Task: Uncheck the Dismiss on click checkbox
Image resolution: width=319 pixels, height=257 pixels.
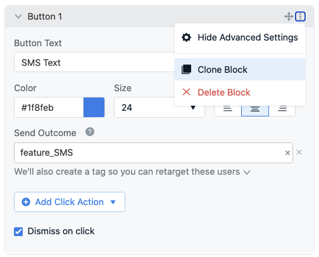Action: 18,232
